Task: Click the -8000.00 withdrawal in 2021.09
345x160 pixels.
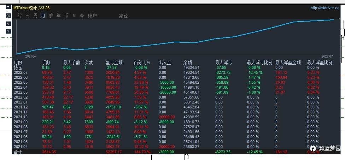Action: pyautogui.click(x=166, y=122)
